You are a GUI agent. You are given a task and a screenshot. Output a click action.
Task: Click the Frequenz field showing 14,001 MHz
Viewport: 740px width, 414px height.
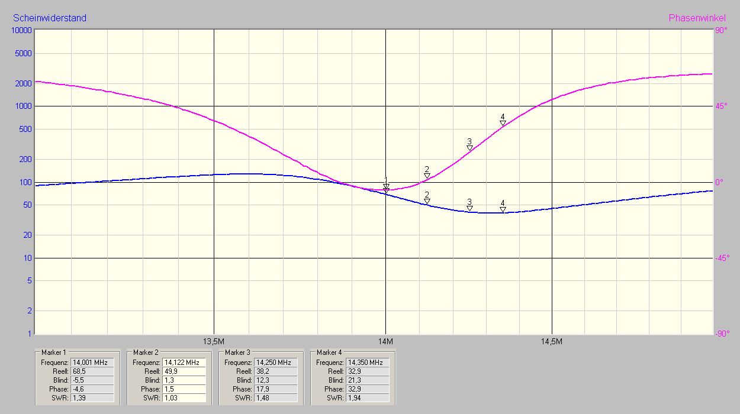94,362
